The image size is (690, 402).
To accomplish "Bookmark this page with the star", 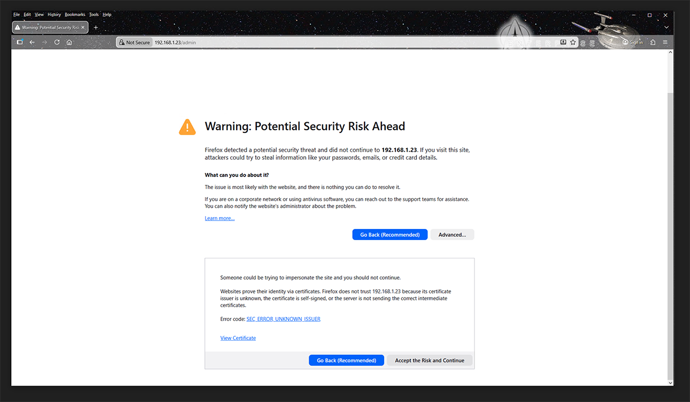I will [x=573, y=42].
